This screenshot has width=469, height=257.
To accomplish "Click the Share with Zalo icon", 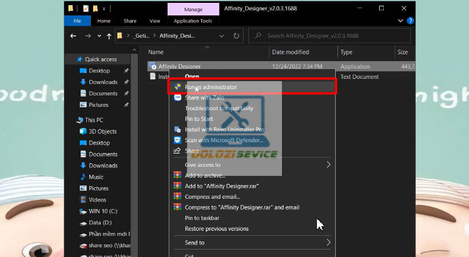I will click(x=177, y=98).
